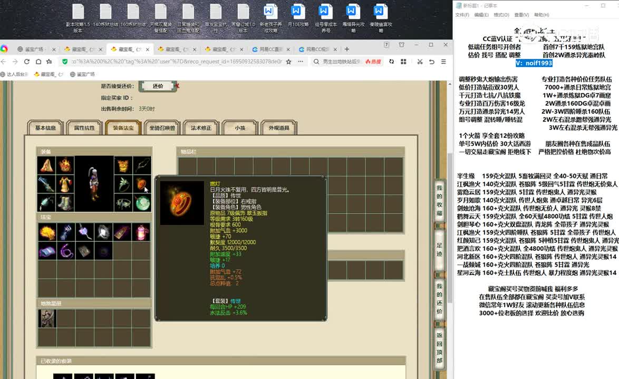Open 我的收藏 side button
619x379 pixels.
pyautogui.click(x=439, y=200)
